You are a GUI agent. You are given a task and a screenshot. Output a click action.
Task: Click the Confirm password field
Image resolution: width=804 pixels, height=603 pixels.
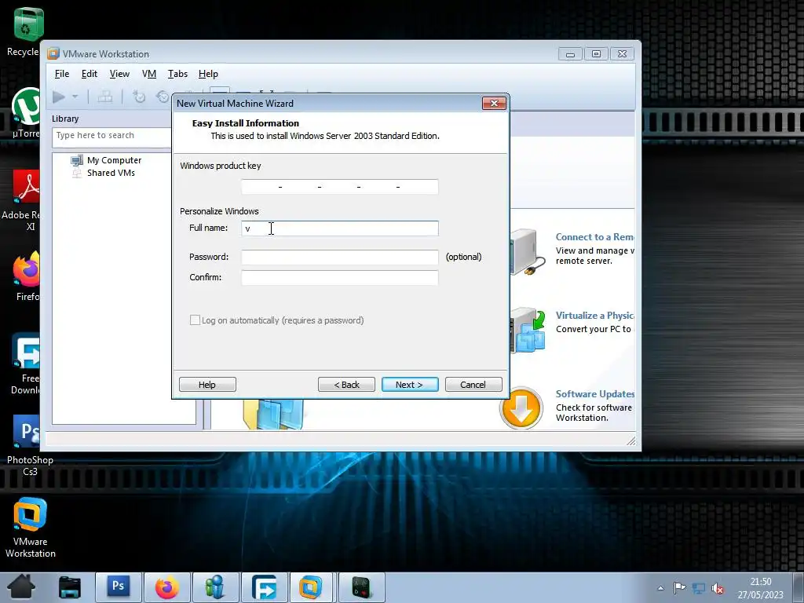[339, 277]
